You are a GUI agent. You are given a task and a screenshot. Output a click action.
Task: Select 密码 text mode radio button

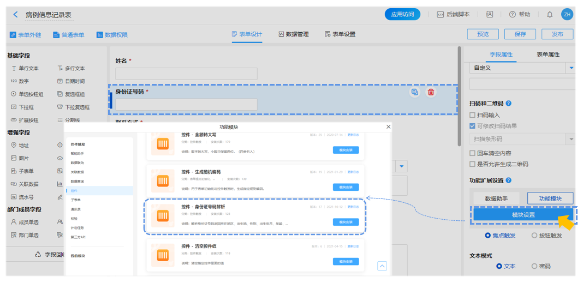pos(534,266)
